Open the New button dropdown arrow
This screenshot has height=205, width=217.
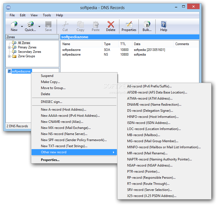point(22,26)
